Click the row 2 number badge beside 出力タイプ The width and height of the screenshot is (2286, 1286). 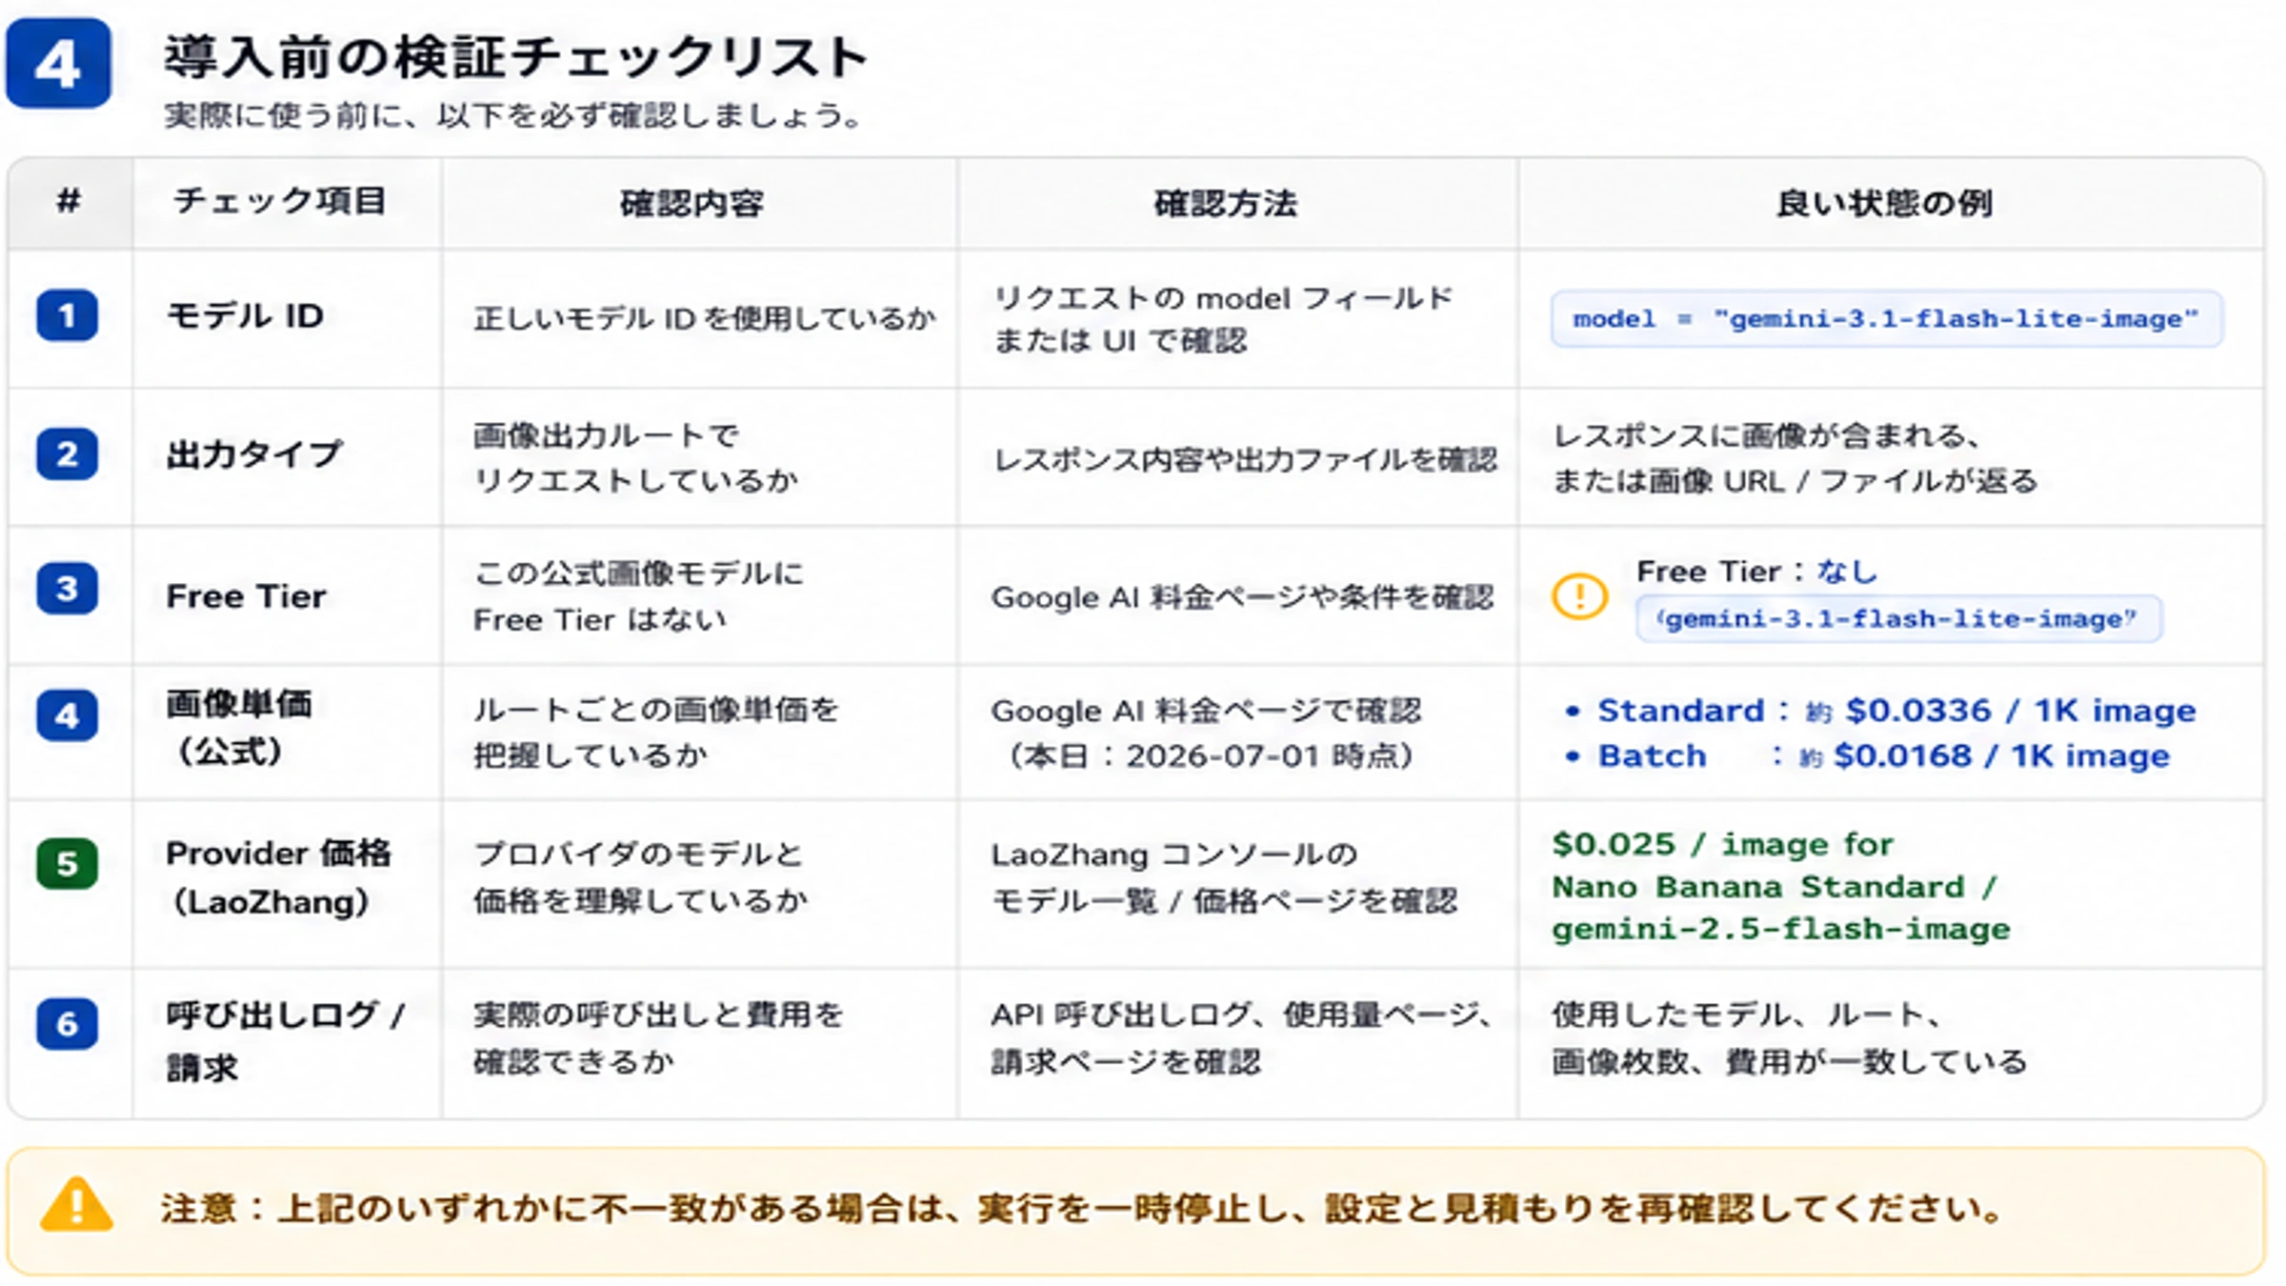point(67,453)
